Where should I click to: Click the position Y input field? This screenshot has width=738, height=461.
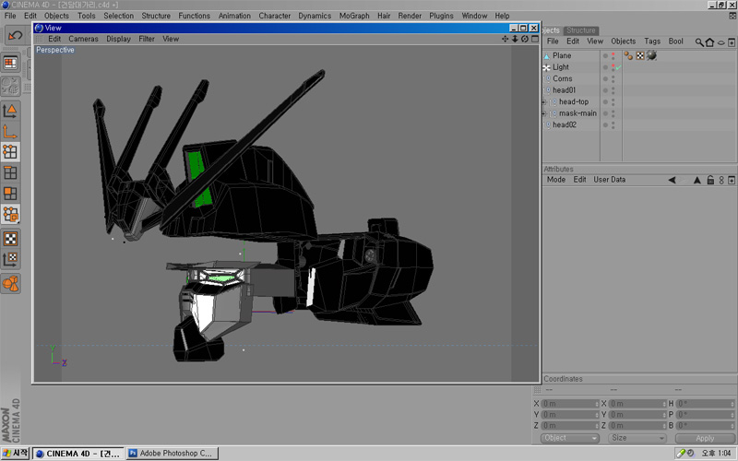569,415
